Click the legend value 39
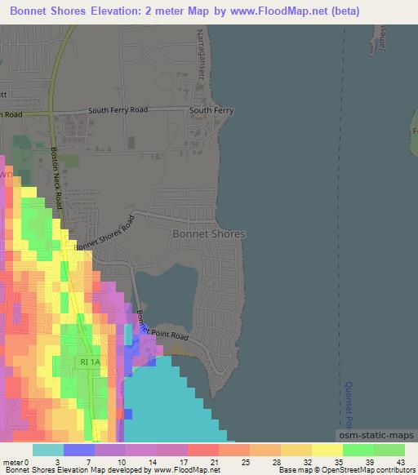 [370, 463]
